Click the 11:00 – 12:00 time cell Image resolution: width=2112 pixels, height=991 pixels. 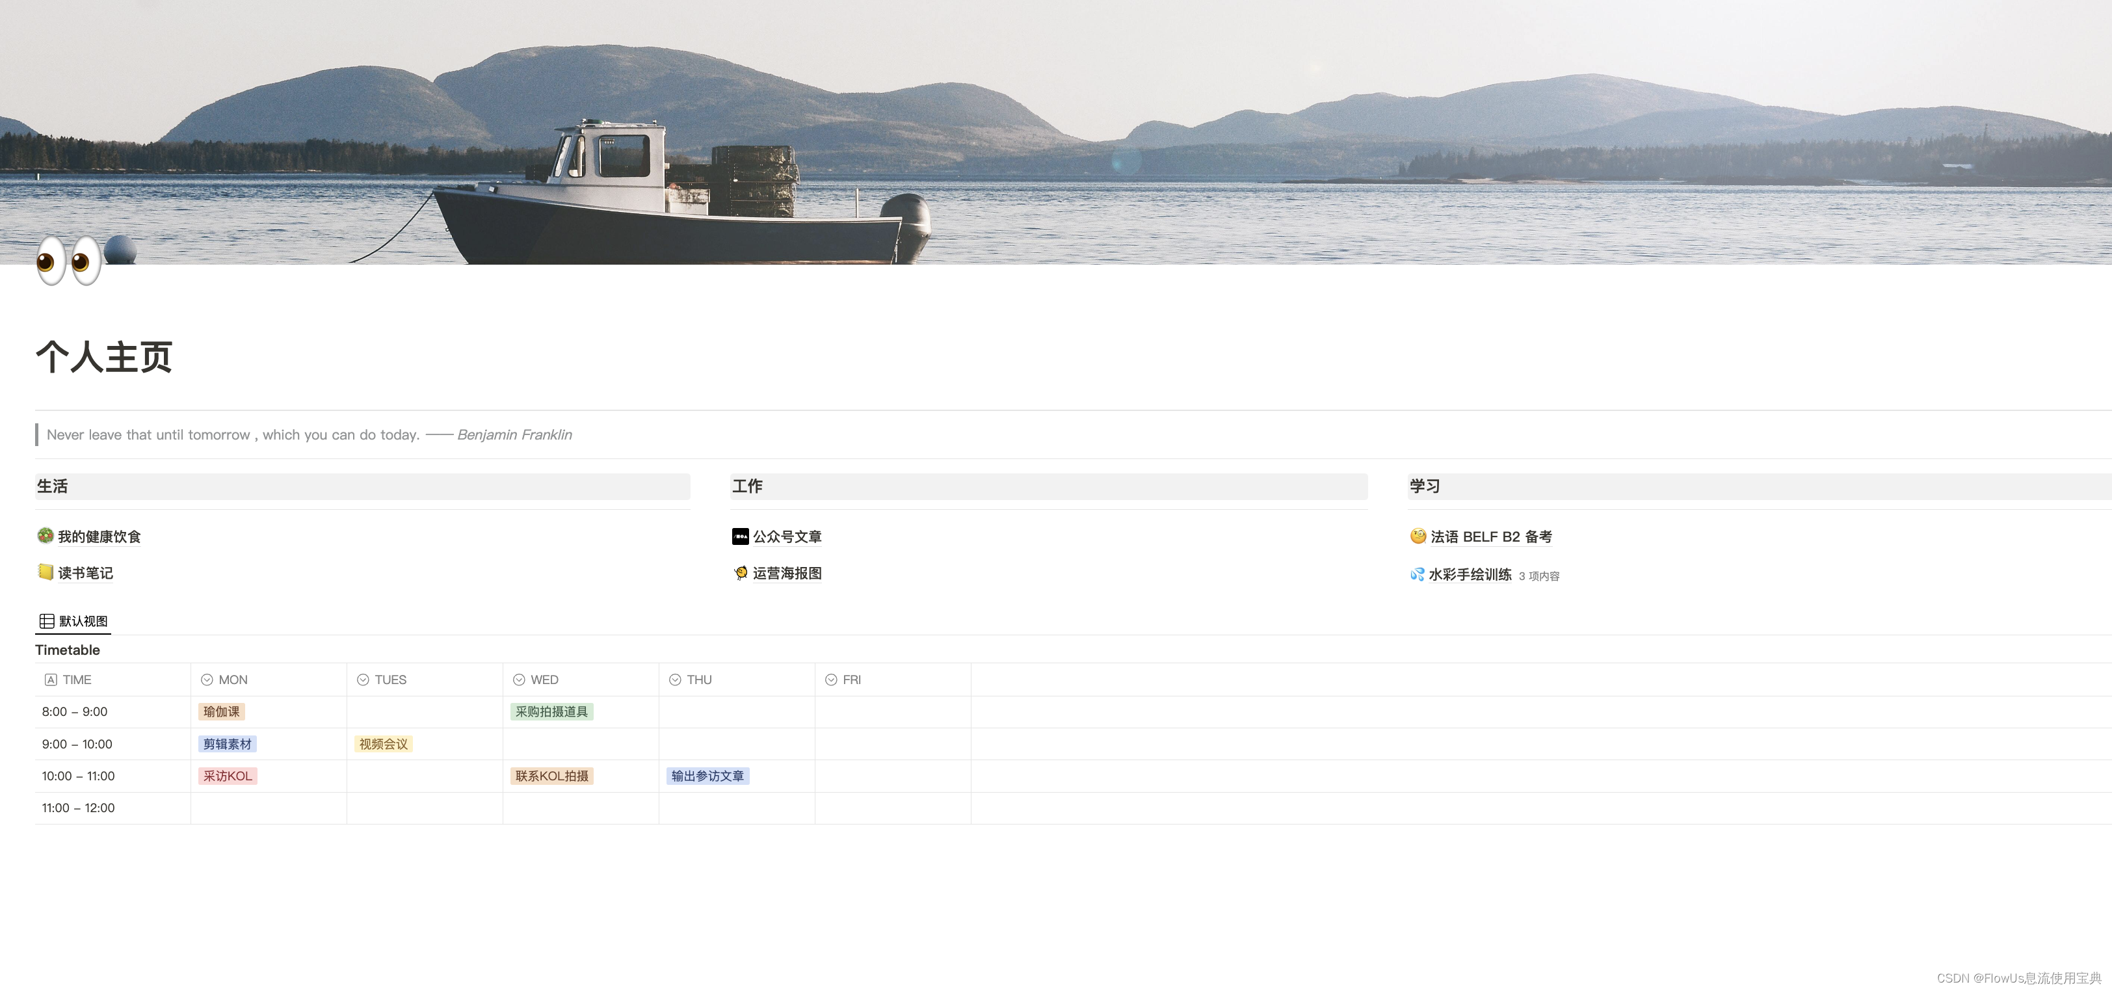[x=79, y=808]
